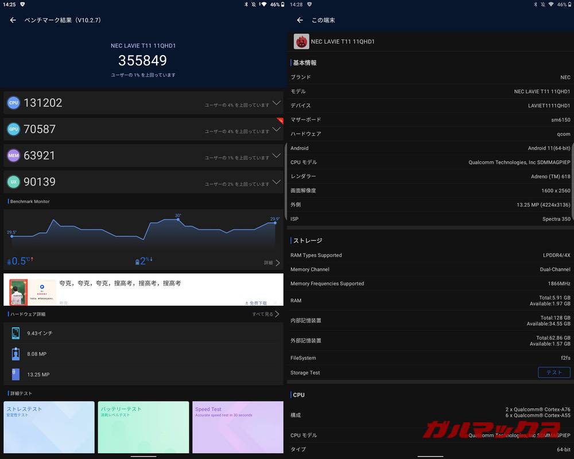
Task: Expand the CPU score details chevron
Action: pyautogui.click(x=276, y=103)
